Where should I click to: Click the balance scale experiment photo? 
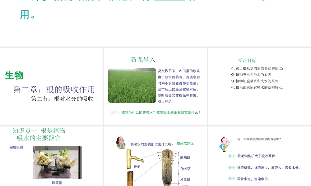click(58, 162)
